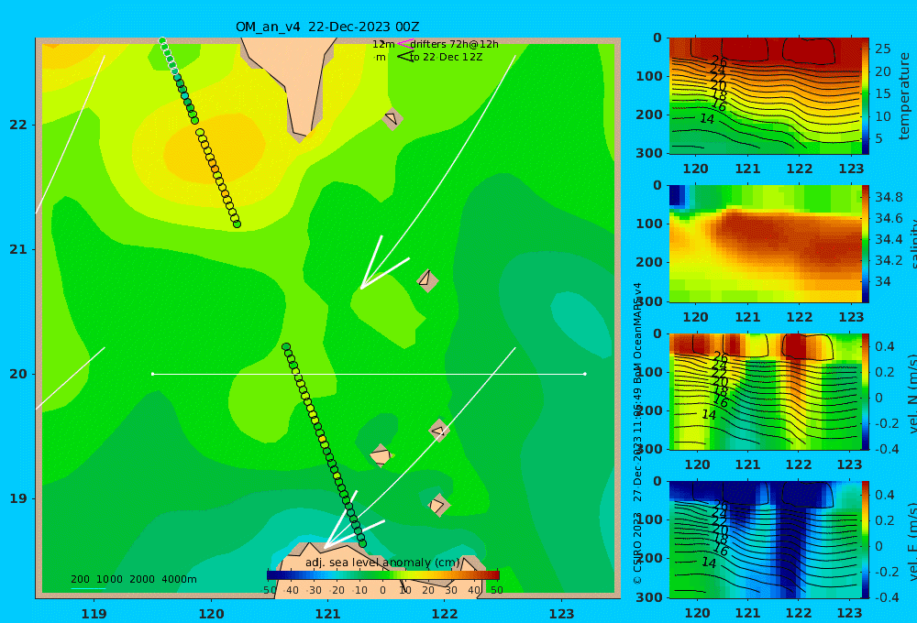Viewport: 917px width, 623px height.
Task: Click the island marker near 121.5°E, 19.3°N
Action: pyautogui.click(x=381, y=456)
